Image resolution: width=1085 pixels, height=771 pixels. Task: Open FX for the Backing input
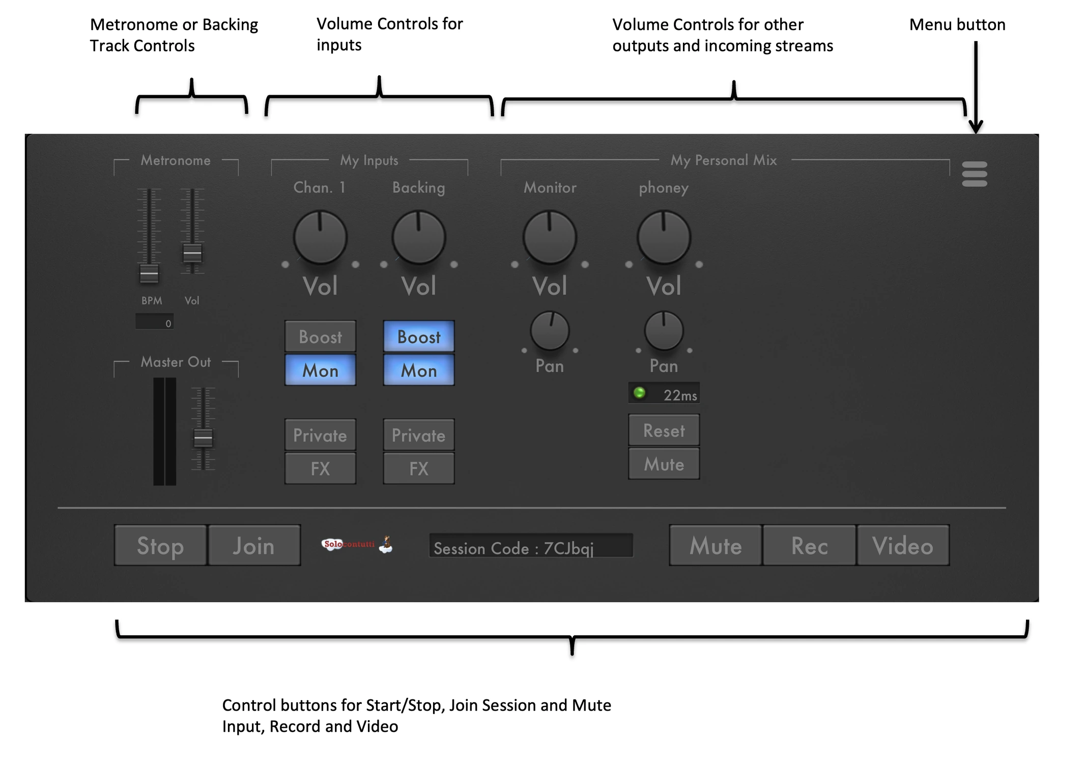418,468
